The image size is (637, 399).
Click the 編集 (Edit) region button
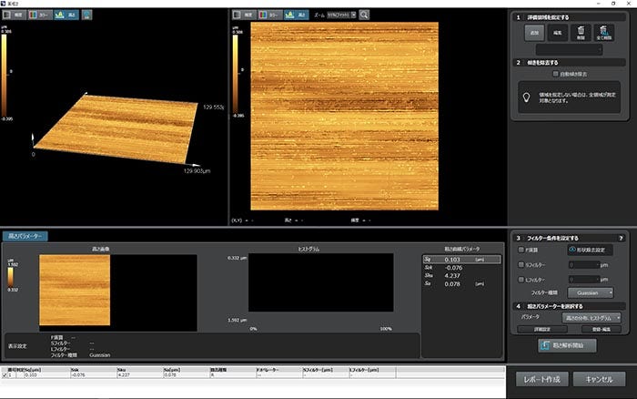[x=557, y=32]
